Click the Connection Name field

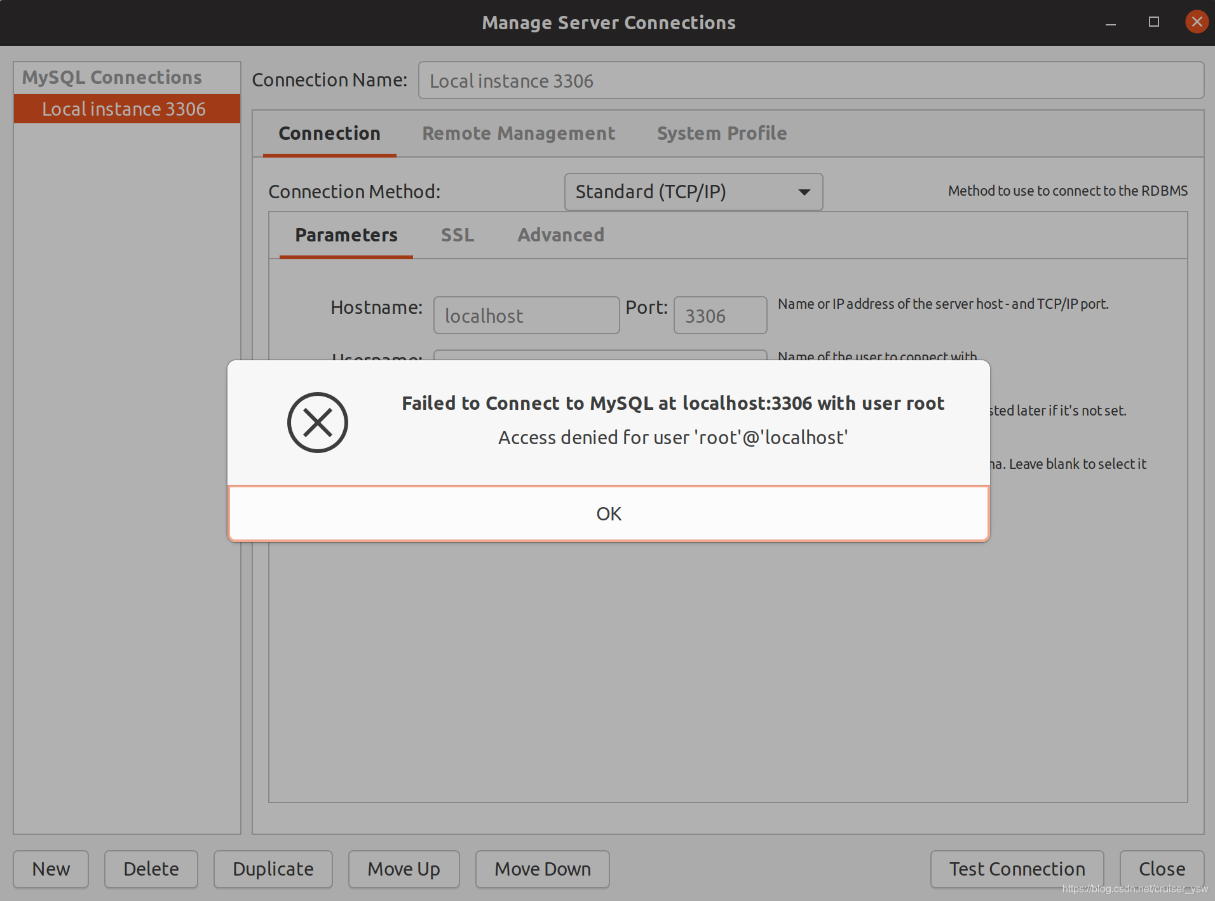811,81
